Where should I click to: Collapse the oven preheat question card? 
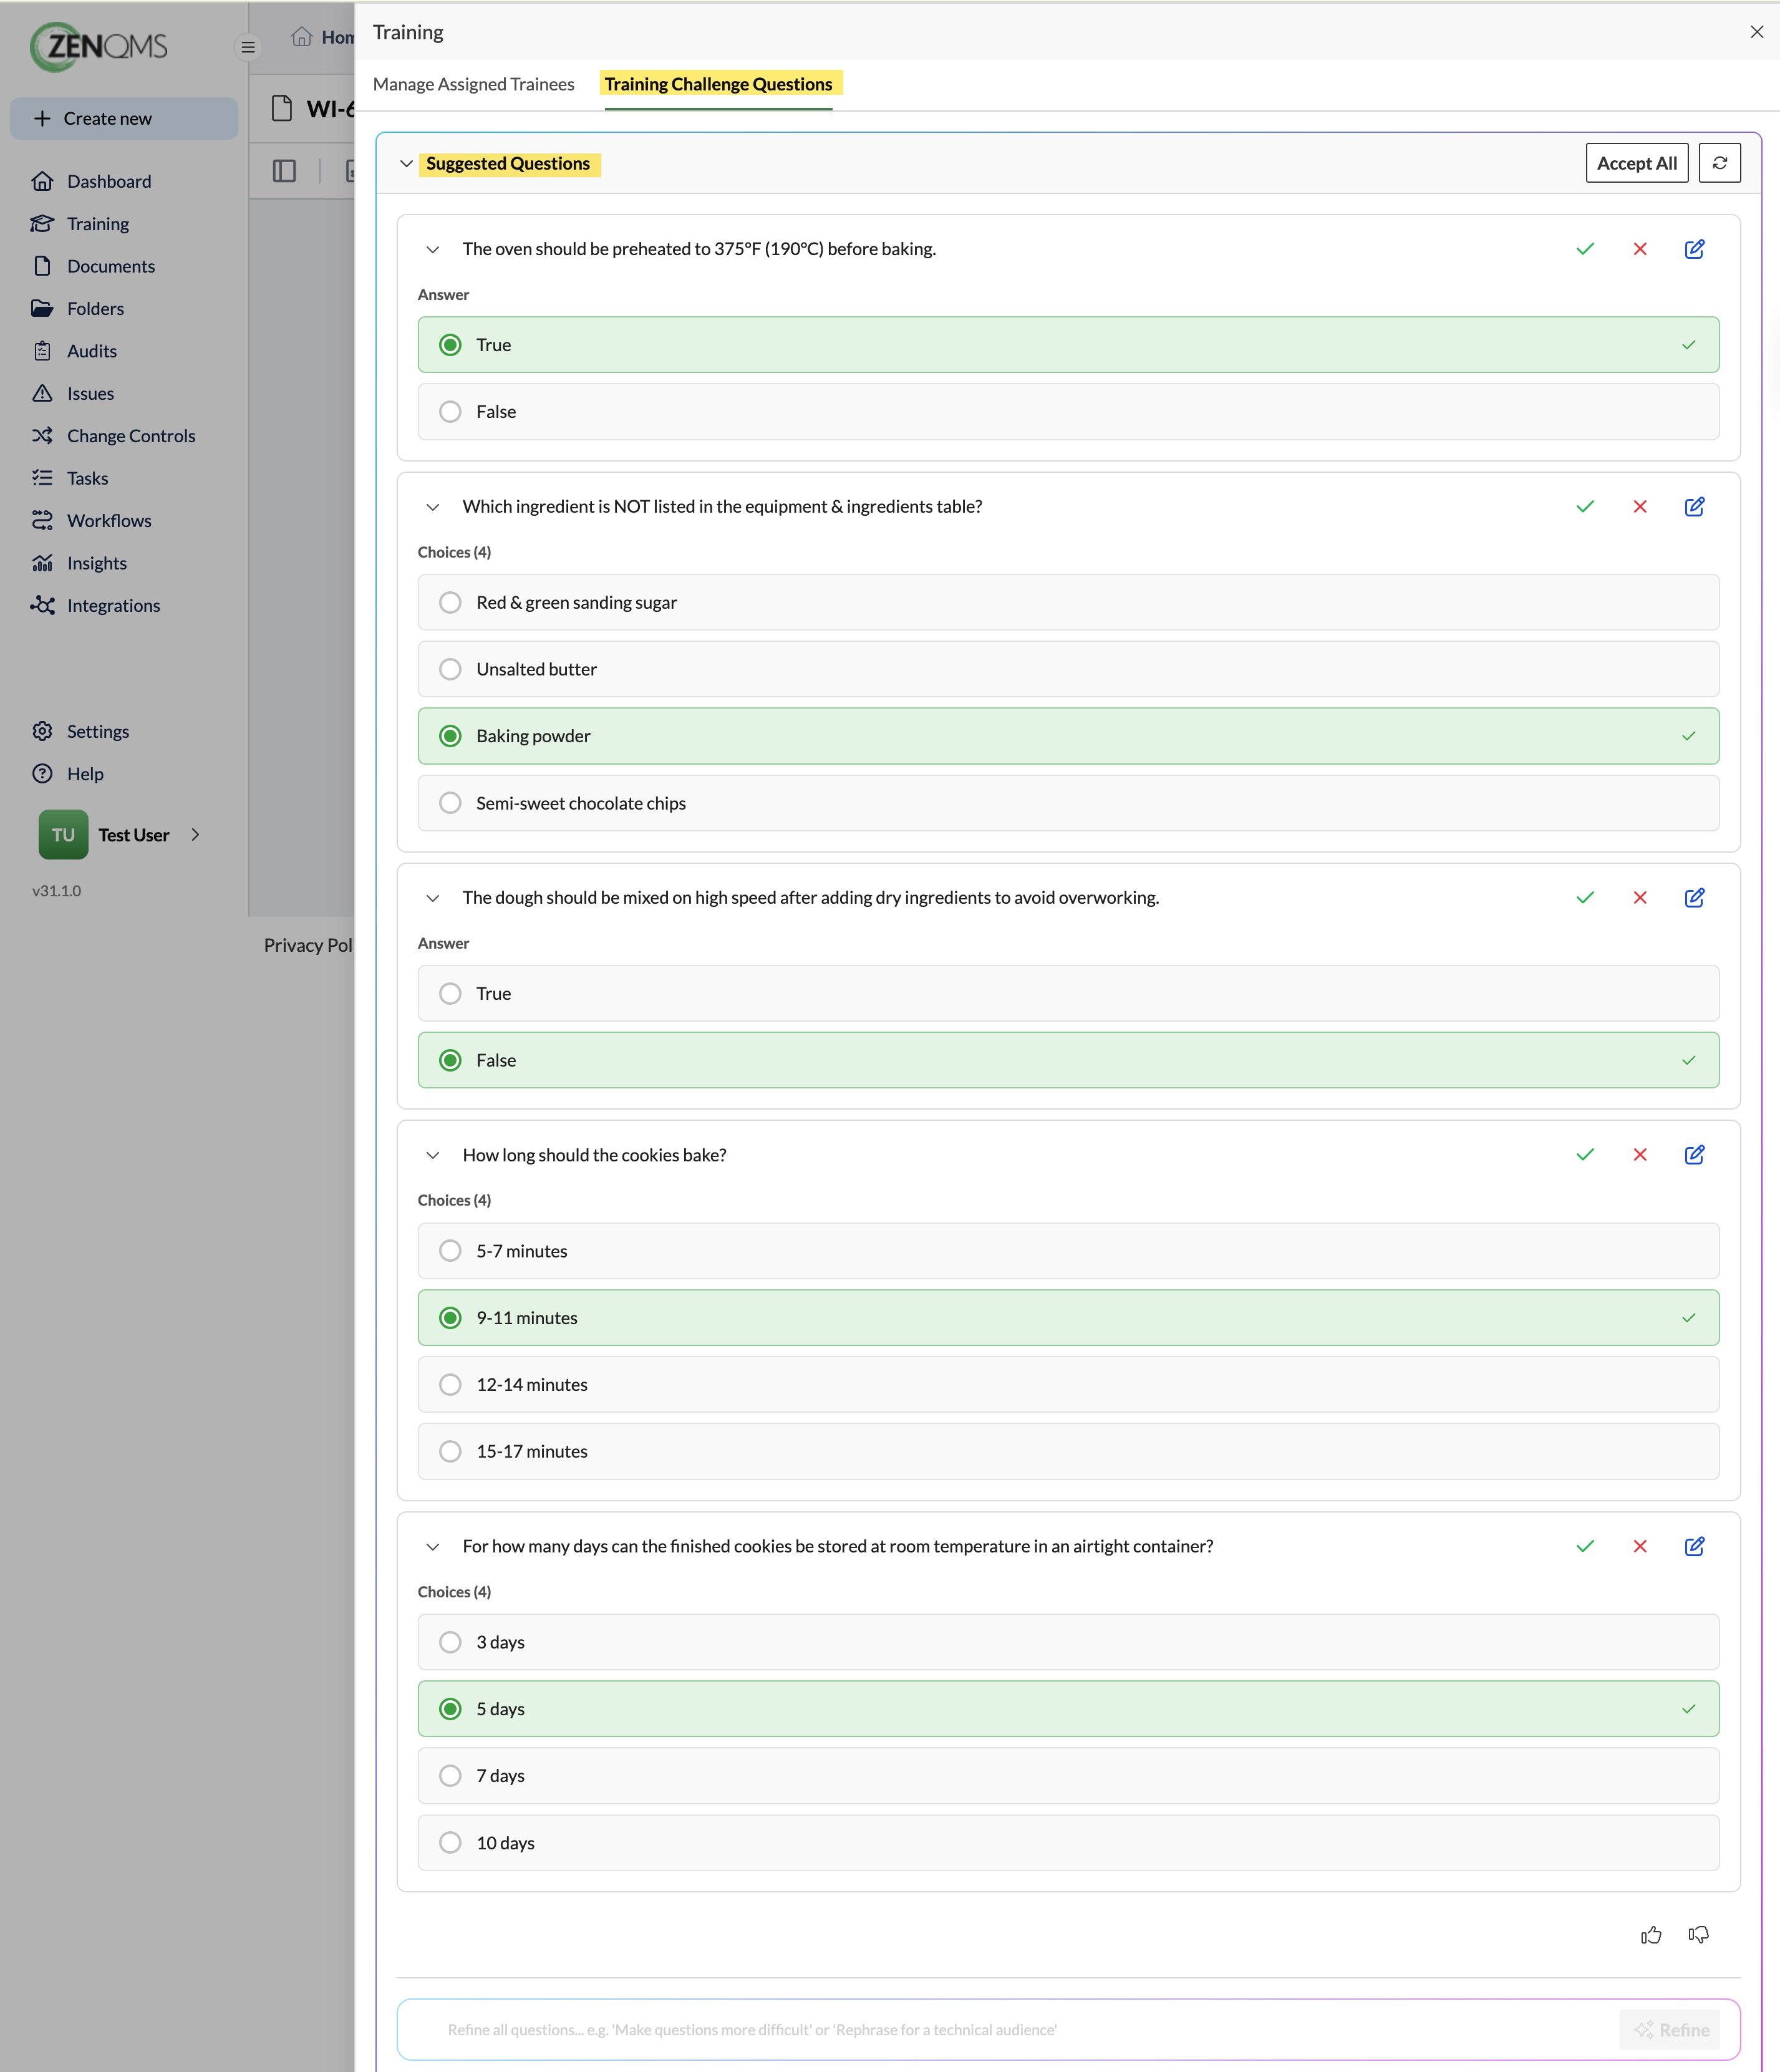pos(433,249)
